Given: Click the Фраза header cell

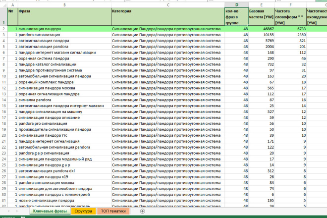Looking at the screenshot, I should pyautogui.click(x=64, y=17).
